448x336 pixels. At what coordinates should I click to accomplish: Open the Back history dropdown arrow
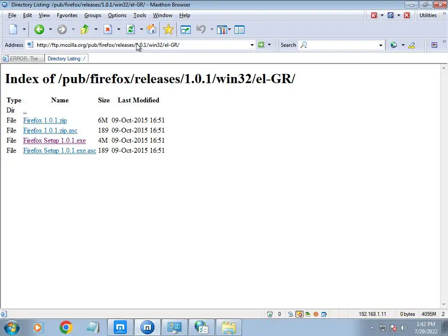tap(50, 29)
